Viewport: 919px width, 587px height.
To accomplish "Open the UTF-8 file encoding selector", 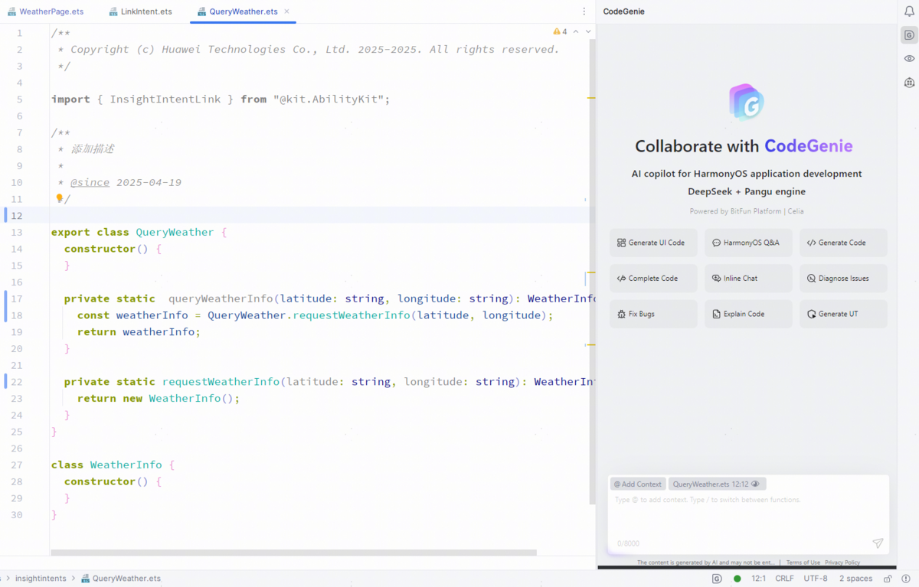I will (x=816, y=579).
